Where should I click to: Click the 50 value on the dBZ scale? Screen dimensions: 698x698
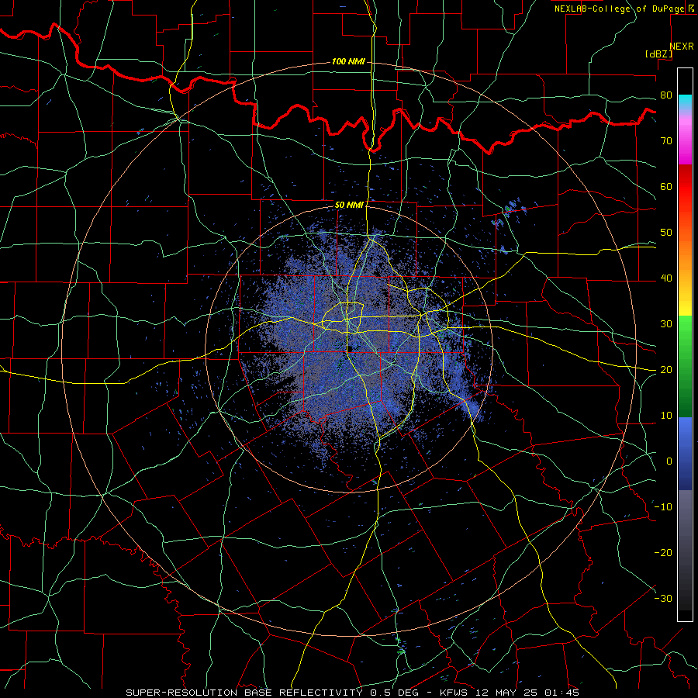pos(666,233)
